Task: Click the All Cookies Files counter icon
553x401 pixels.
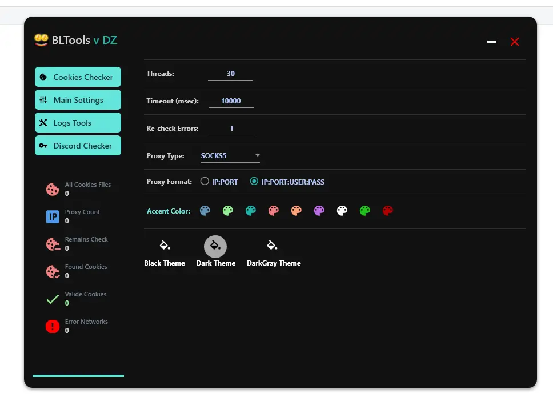Action: [52, 189]
